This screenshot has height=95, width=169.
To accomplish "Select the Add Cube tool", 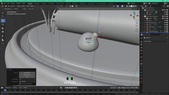I will 3,44.
